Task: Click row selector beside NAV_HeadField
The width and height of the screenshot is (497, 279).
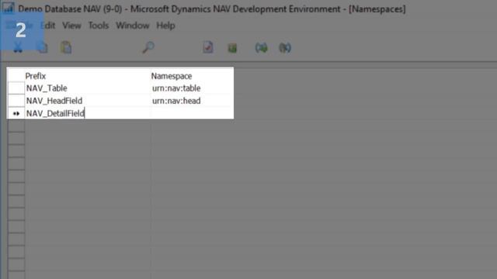Action: (x=16, y=101)
